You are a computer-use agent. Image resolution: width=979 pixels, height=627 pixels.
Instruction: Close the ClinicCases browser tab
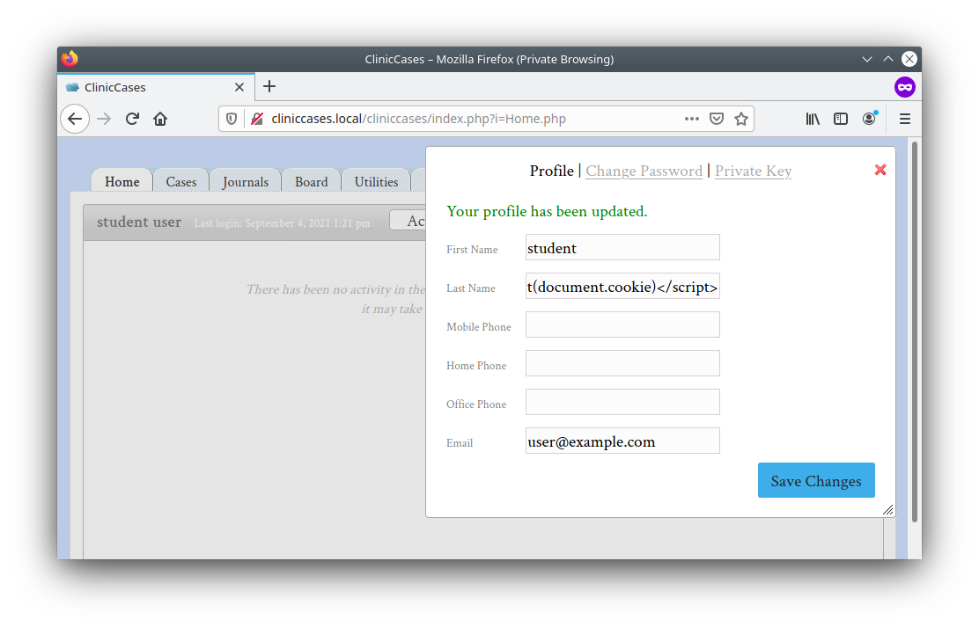(x=239, y=87)
